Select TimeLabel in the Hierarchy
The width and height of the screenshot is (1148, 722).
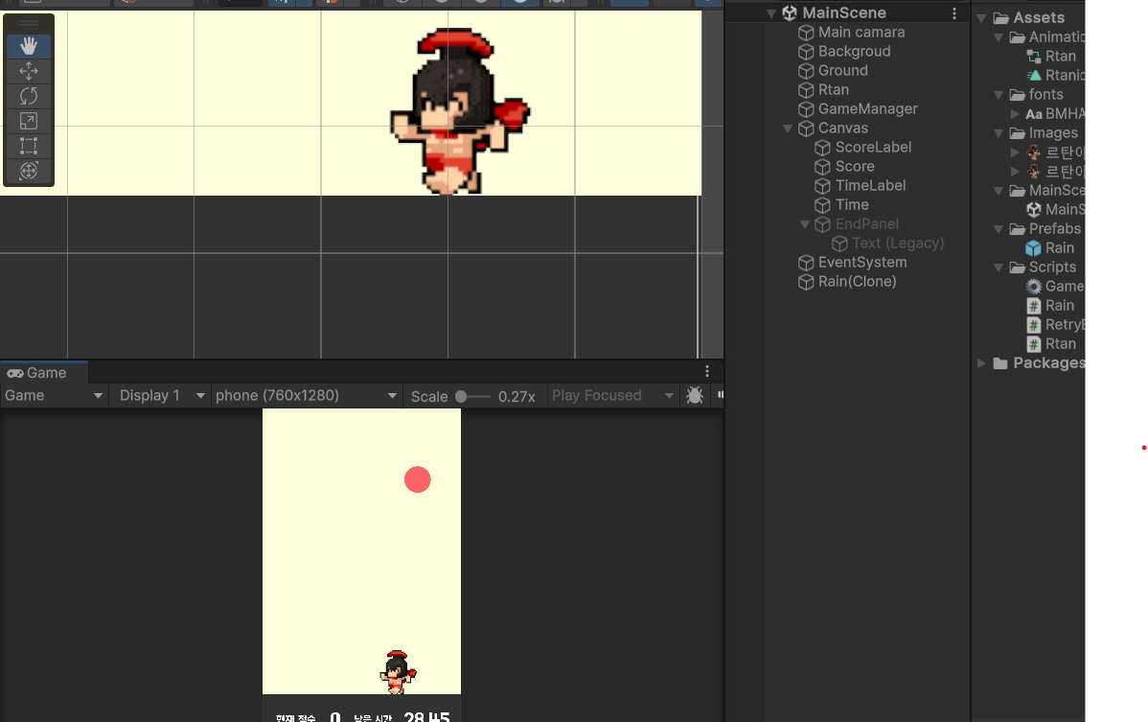click(870, 186)
